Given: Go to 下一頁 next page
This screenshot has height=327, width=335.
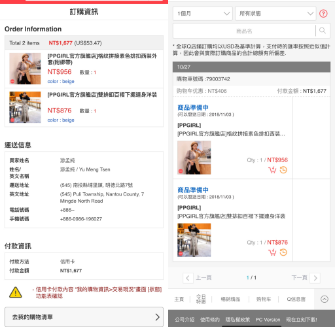Looking at the screenshot, I should [x=306, y=278].
